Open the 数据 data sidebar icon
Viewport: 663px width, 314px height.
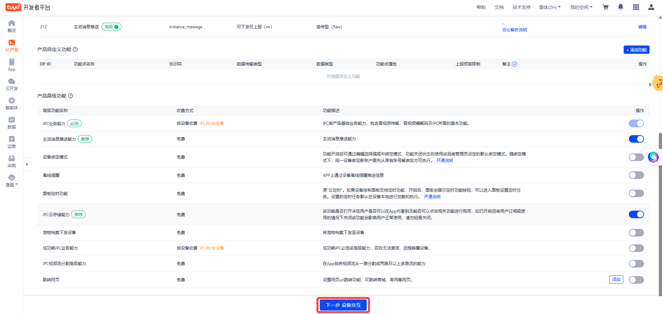[x=12, y=122]
